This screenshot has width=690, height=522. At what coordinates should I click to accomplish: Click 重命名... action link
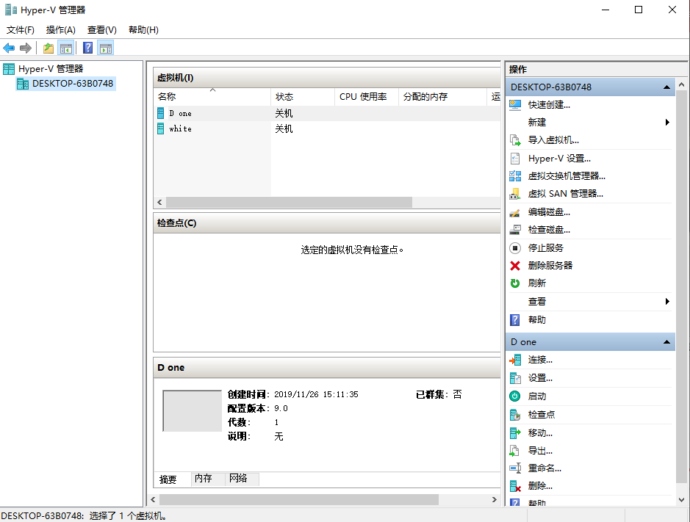tap(545, 468)
